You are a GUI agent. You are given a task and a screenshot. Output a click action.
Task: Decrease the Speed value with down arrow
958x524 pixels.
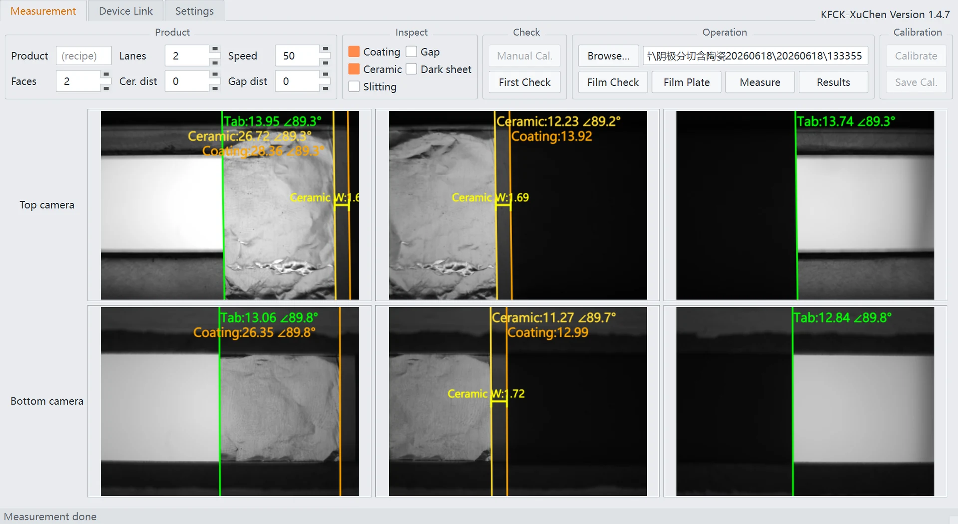tap(325, 62)
